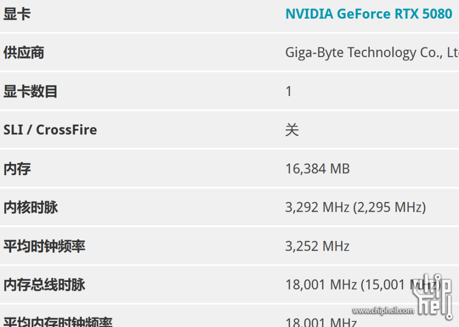The width and height of the screenshot is (459, 327).
Task: Click the 平均内存时钟频率 label
Action: click(58, 322)
